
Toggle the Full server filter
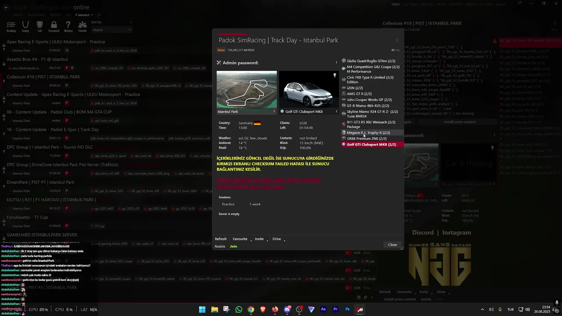[40, 27]
